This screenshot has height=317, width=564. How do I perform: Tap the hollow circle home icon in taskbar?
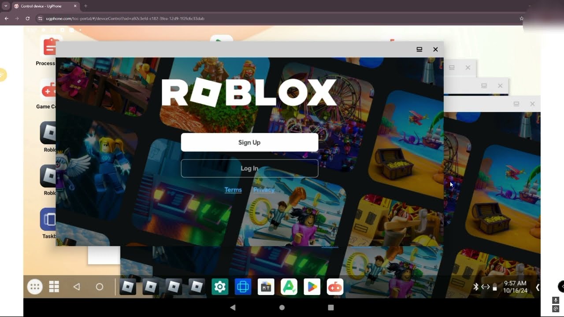[x=100, y=287]
